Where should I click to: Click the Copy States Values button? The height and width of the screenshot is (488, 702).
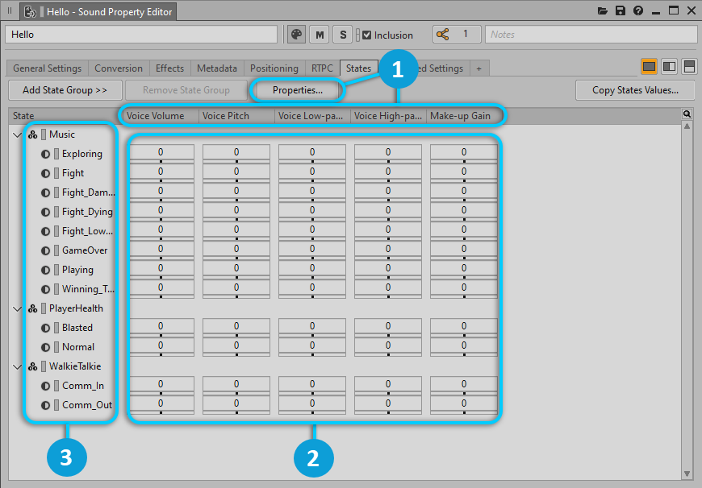(636, 90)
